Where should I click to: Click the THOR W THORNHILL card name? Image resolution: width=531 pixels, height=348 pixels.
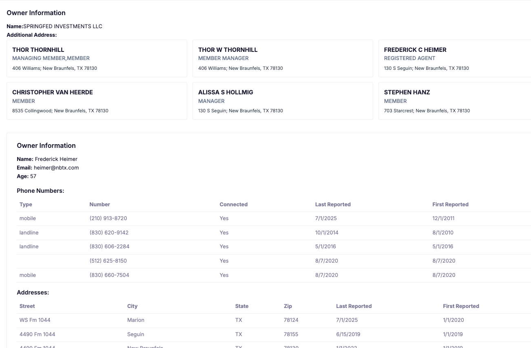228,50
